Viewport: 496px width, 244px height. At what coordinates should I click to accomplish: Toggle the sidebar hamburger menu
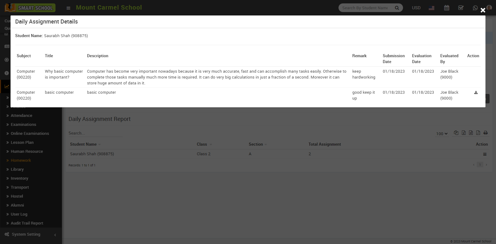(68, 8)
